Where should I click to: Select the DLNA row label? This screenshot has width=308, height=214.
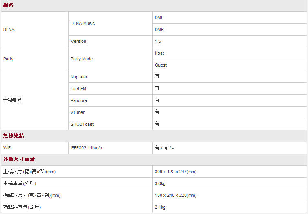[x=8, y=29]
